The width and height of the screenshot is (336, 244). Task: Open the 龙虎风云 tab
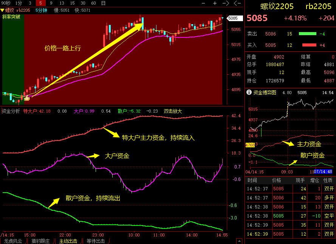click(13, 241)
